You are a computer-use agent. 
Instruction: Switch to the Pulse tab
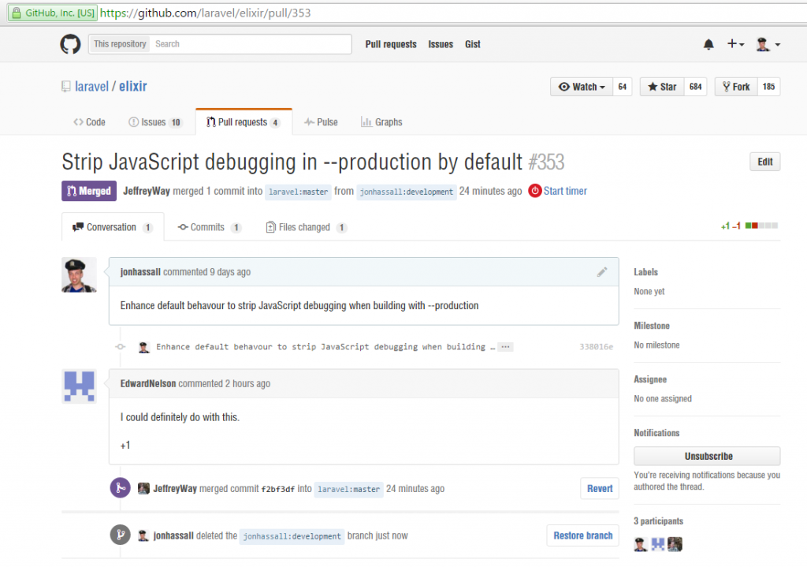tap(321, 122)
